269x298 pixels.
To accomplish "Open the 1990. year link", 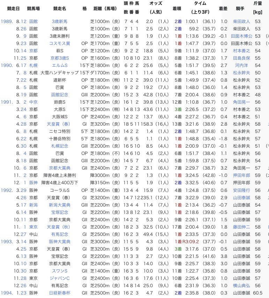I will (x=7, y=65).
